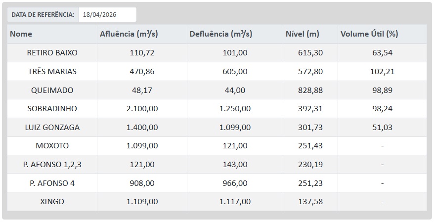Click Queimado's 828,88 nível value
This screenshot has height=222, width=434.
pos(310,90)
